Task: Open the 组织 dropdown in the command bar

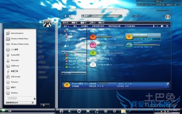Action: [66, 26]
